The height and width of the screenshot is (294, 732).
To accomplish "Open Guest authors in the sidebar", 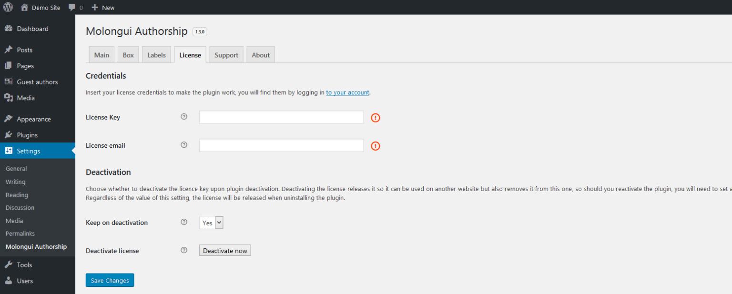I will [37, 82].
